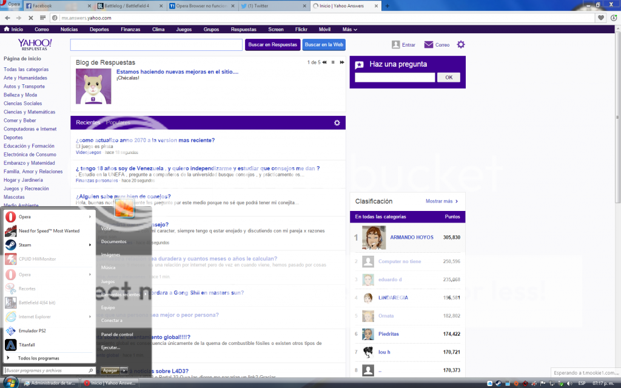Go to previous blog slide

[324, 62]
